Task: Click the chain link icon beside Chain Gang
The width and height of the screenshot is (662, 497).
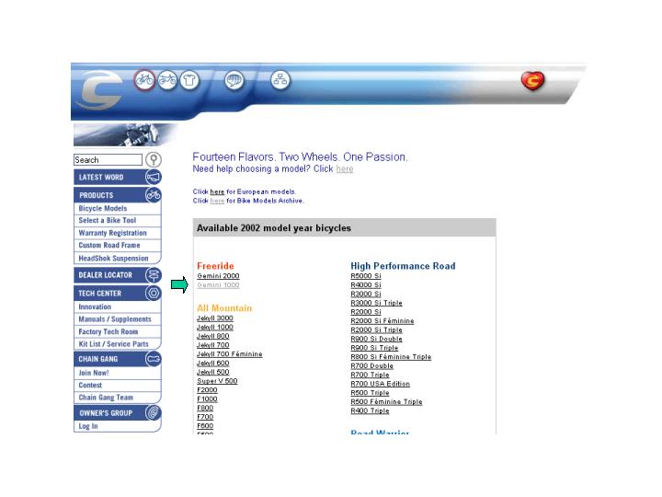Action: 153,359
